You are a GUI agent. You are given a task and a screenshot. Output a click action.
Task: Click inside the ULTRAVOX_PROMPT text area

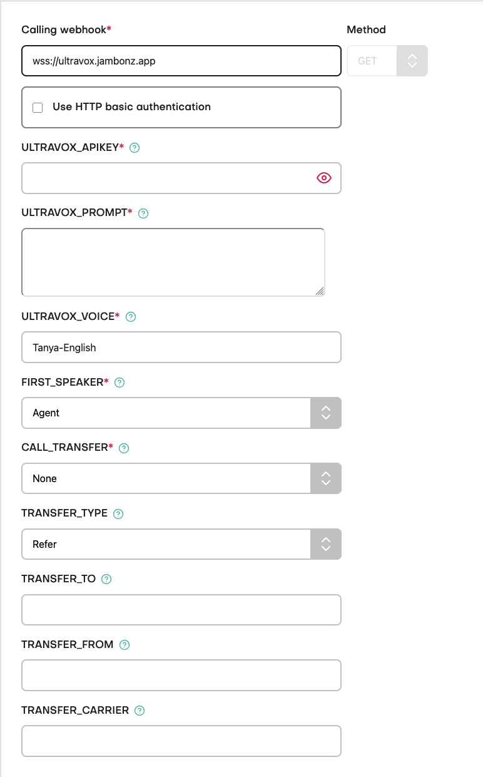click(173, 262)
